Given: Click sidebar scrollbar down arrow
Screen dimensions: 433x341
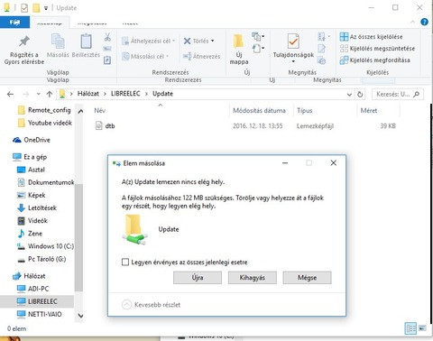Looking at the screenshot, I should 80,316.
